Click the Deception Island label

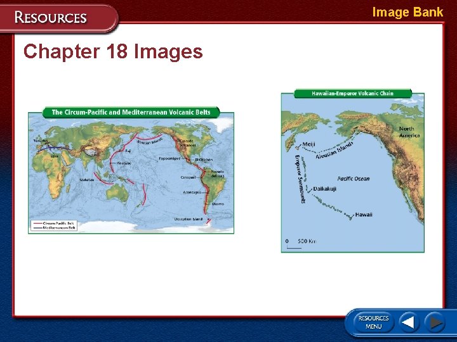189,219
